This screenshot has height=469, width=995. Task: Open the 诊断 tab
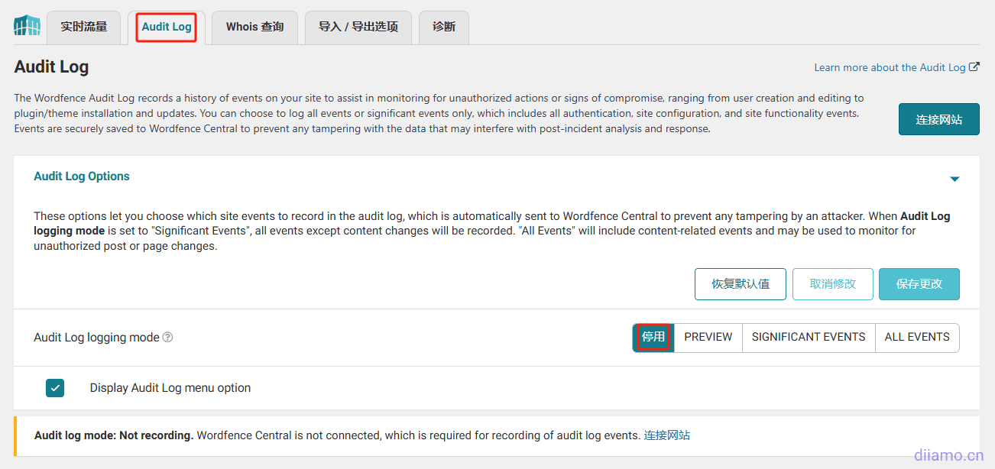tap(444, 27)
